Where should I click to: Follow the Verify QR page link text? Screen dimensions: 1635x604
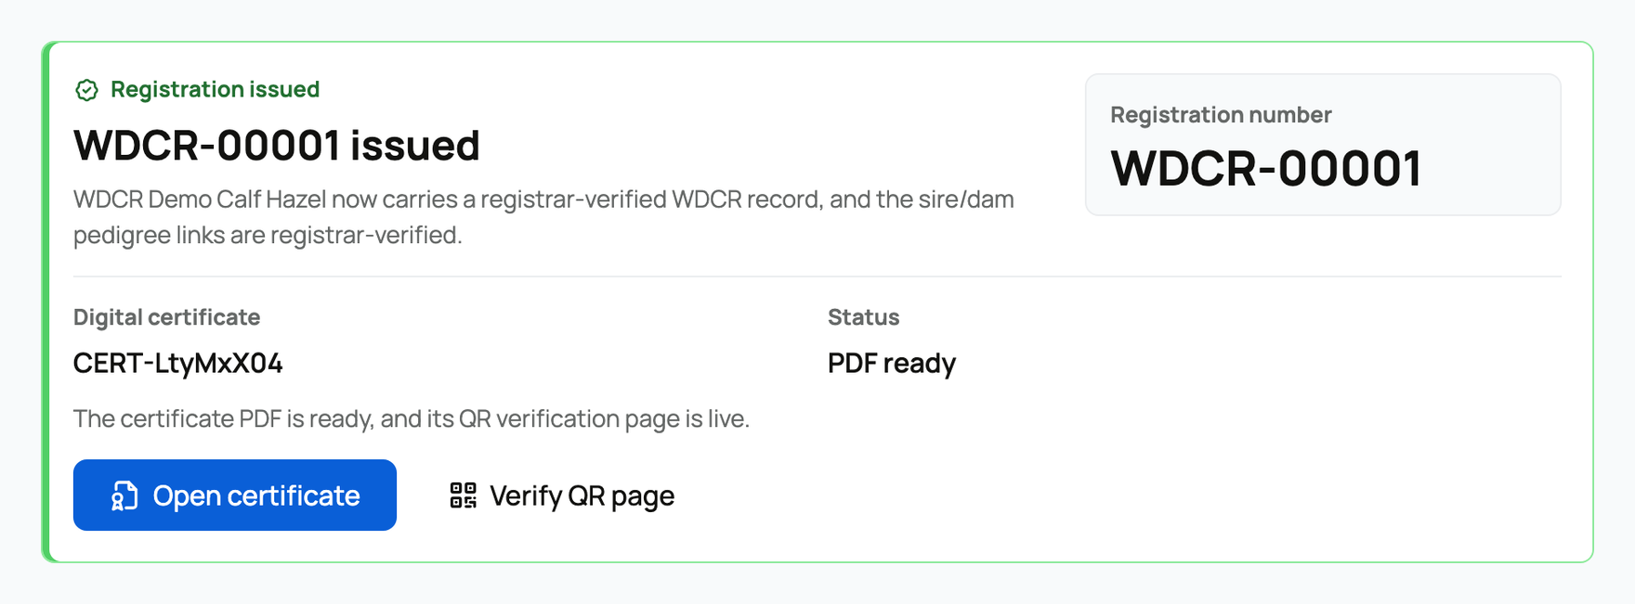click(x=582, y=495)
